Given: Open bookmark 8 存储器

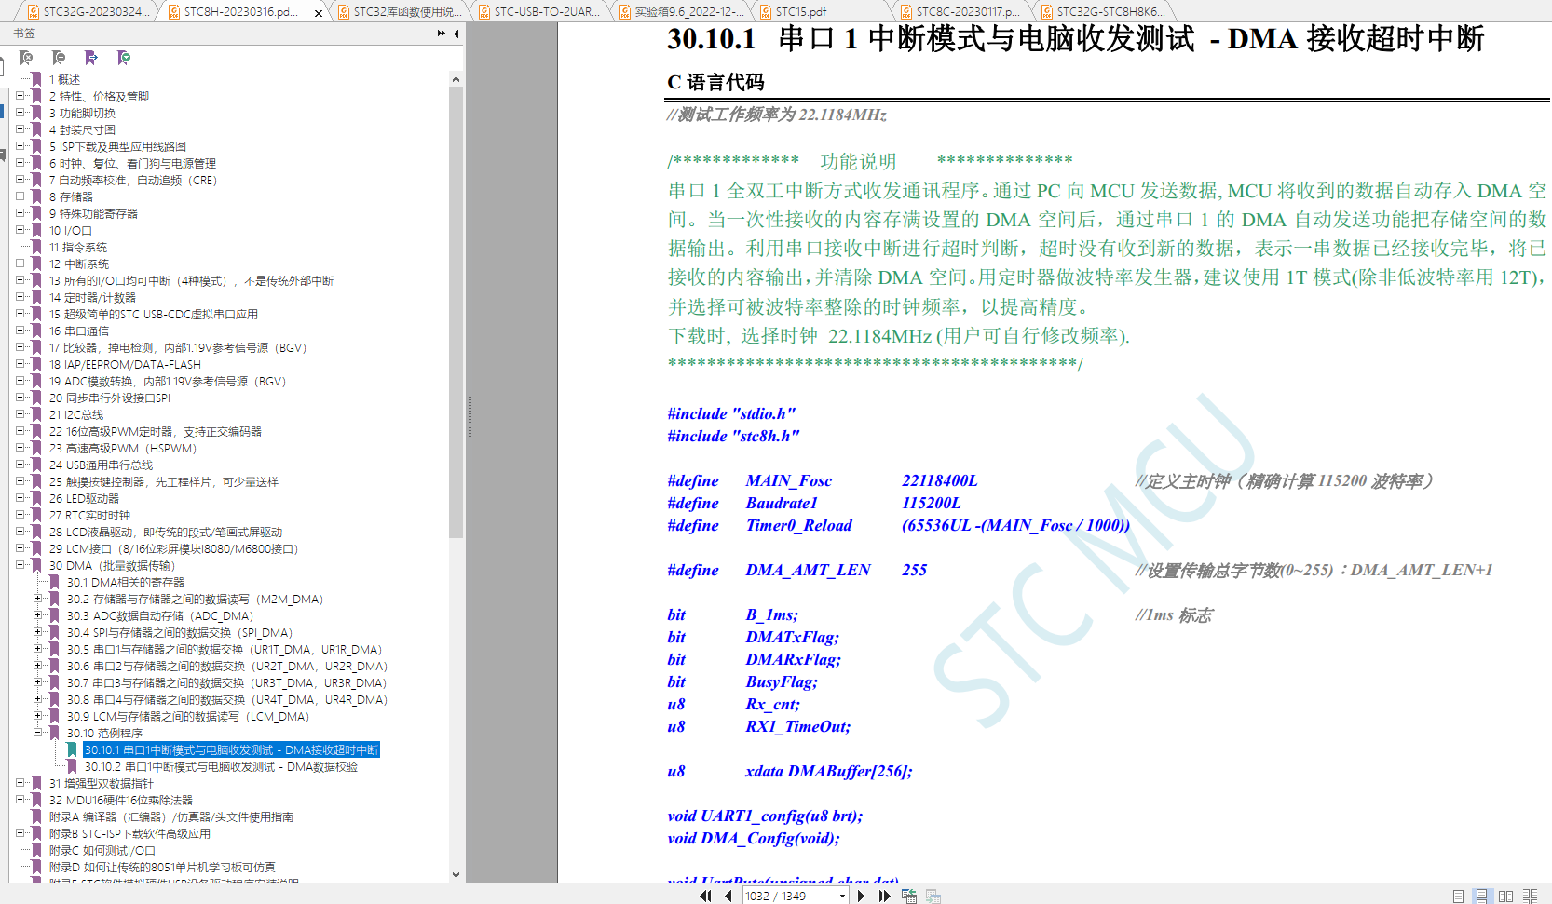Looking at the screenshot, I should point(71,197).
